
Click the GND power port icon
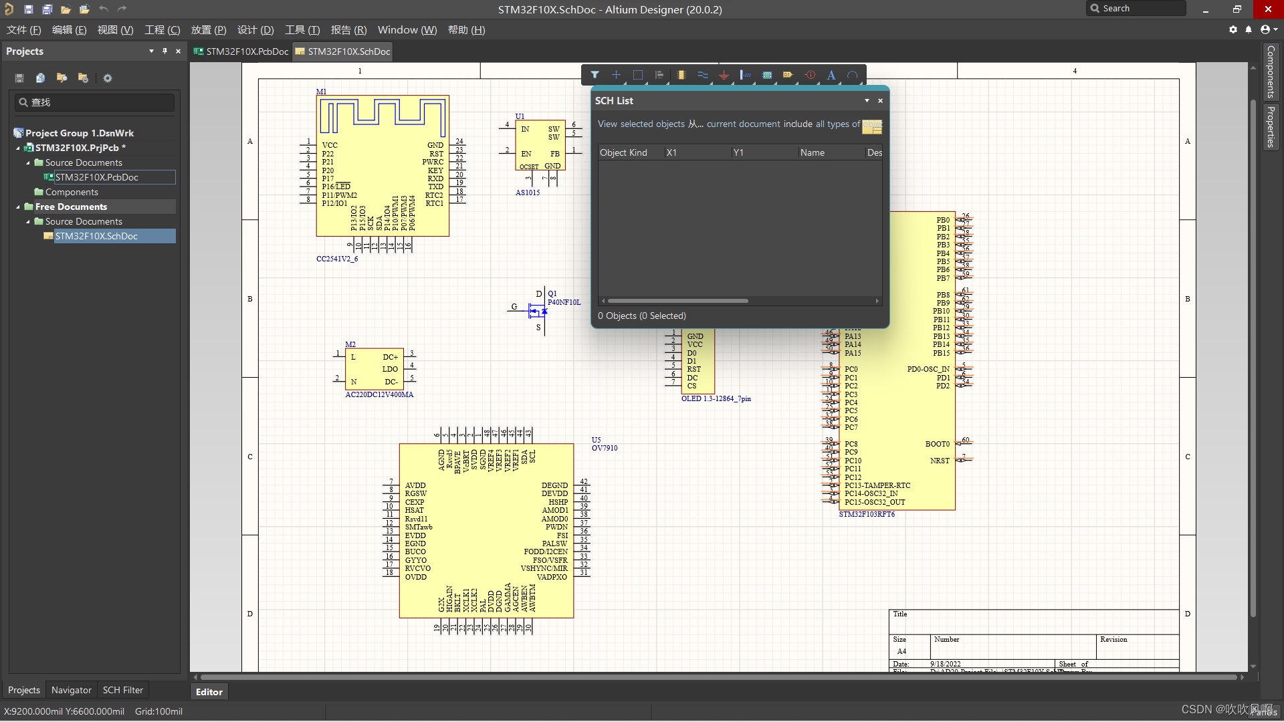(724, 75)
